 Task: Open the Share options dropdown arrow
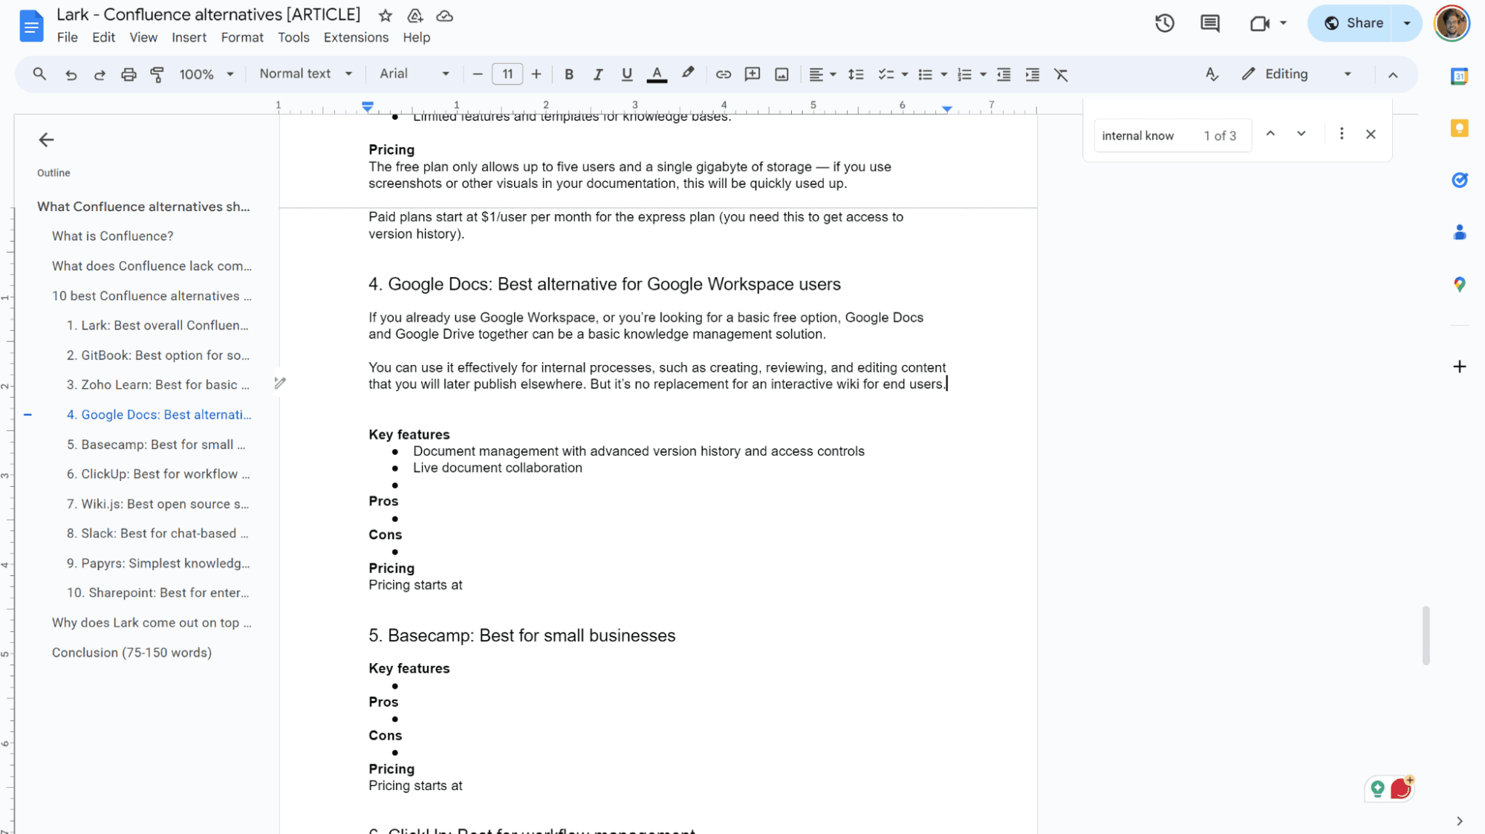point(1407,23)
